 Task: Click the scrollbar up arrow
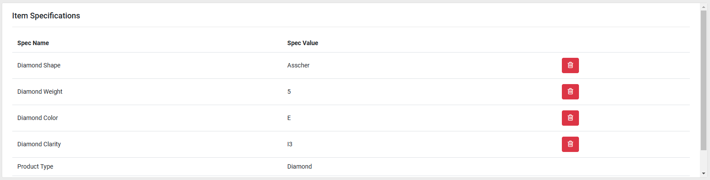703,7
